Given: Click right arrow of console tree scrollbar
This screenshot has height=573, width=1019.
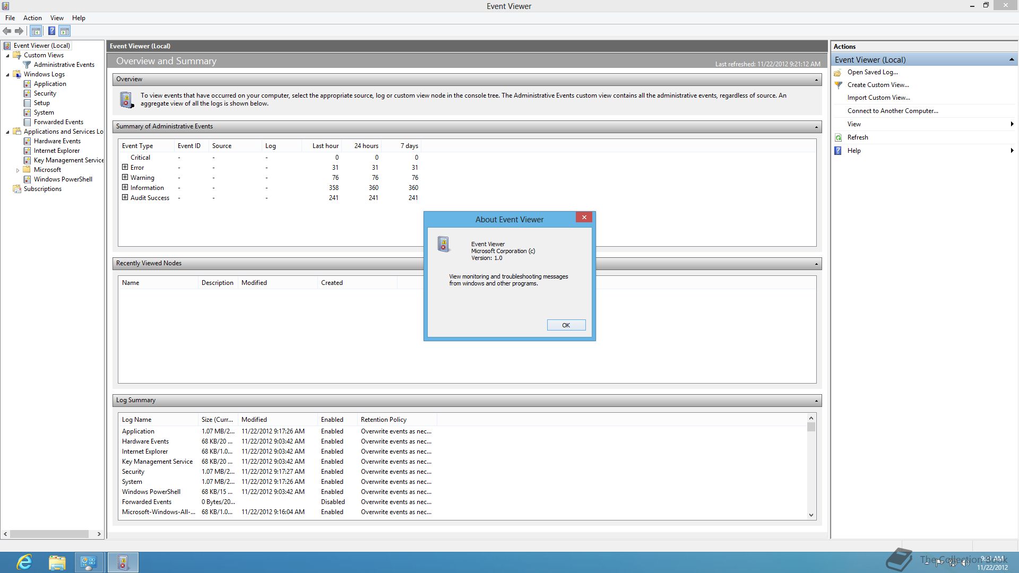Looking at the screenshot, I should pos(99,534).
